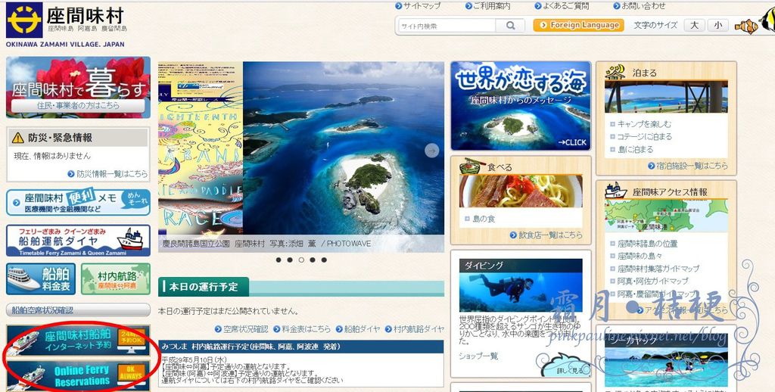This screenshot has height=392, width=775.
Task: Click the kayak photo thumbnail
Action: click(x=666, y=367)
